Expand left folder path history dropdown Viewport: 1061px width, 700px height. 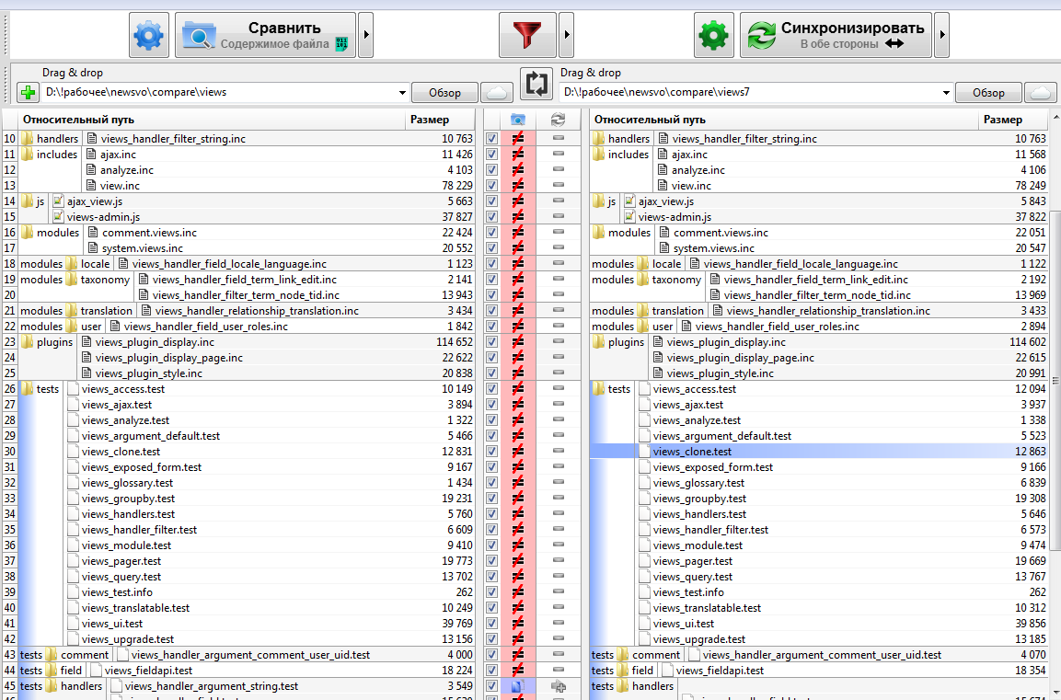(x=402, y=93)
